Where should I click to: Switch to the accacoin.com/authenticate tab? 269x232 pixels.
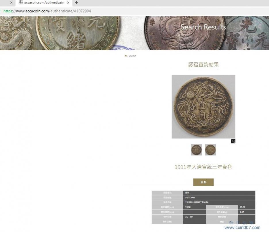tap(44, 3)
